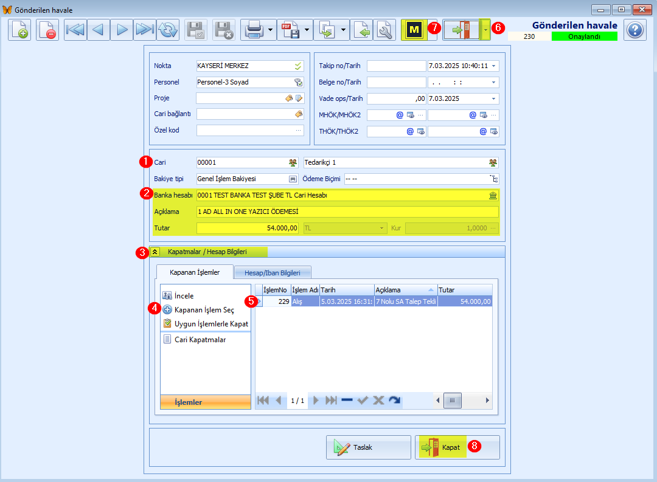Click the grid horizontal scrollbar thumb

tap(453, 401)
